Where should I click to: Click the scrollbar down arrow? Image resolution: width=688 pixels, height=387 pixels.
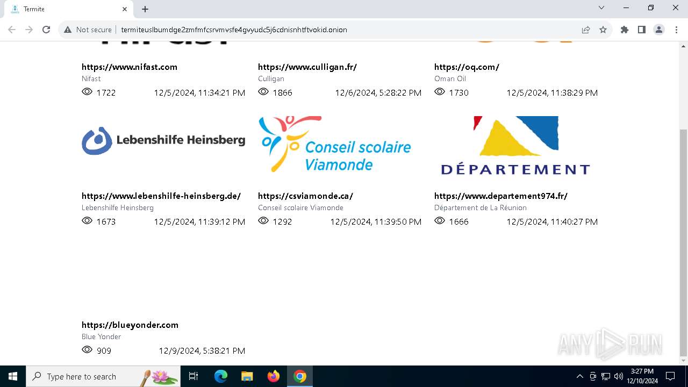[683, 361]
